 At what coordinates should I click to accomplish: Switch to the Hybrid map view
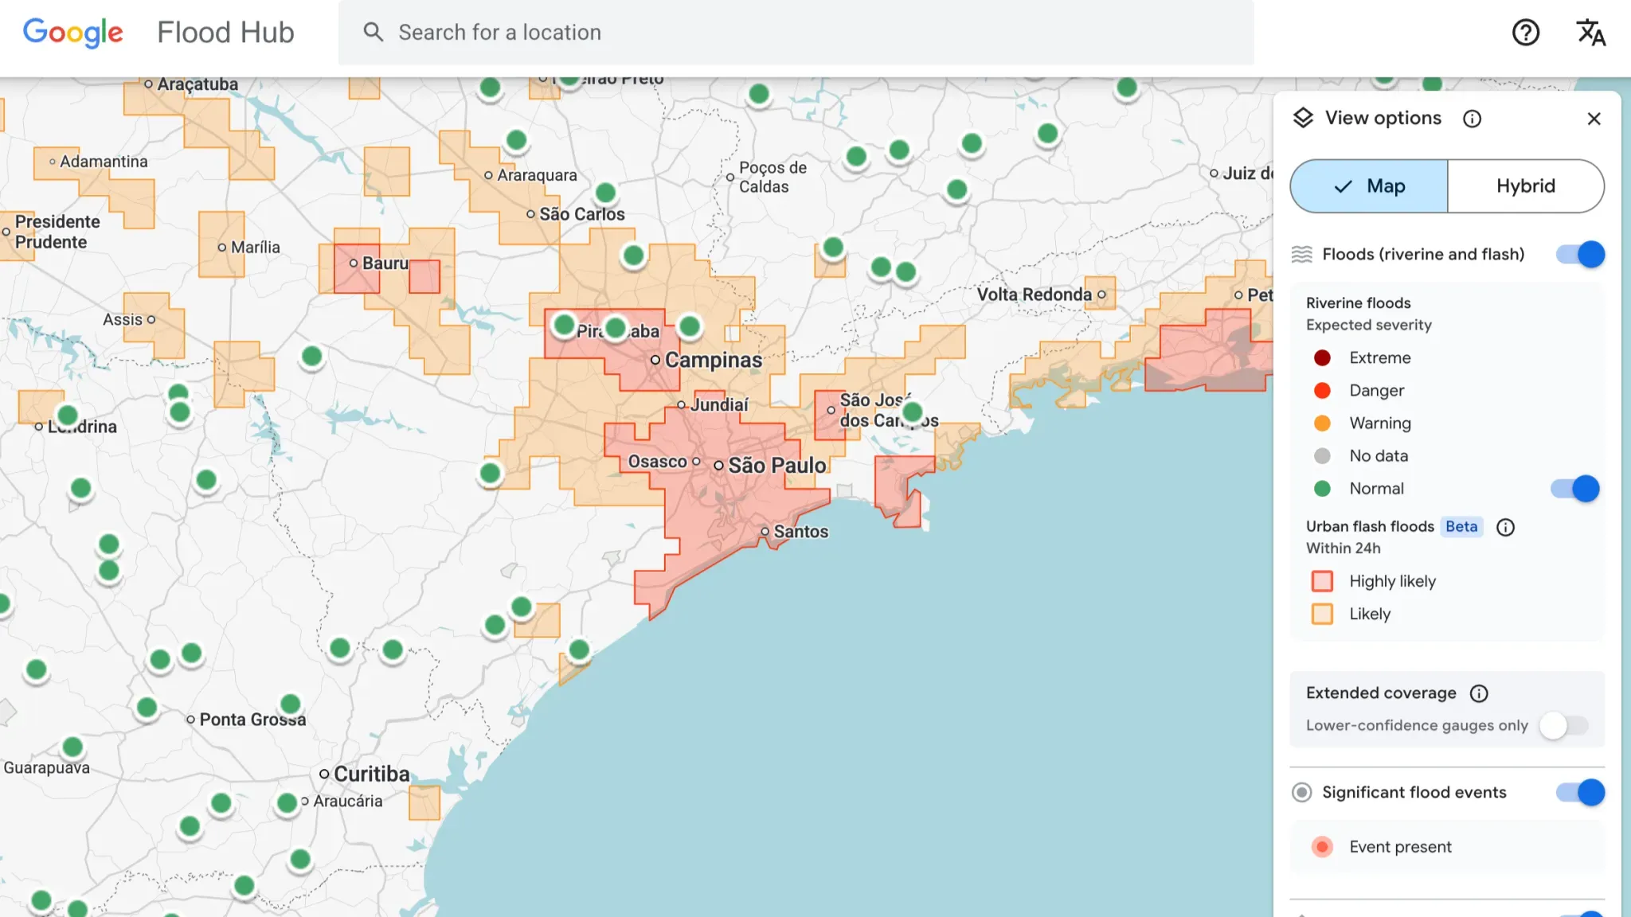tap(1525, 186)
